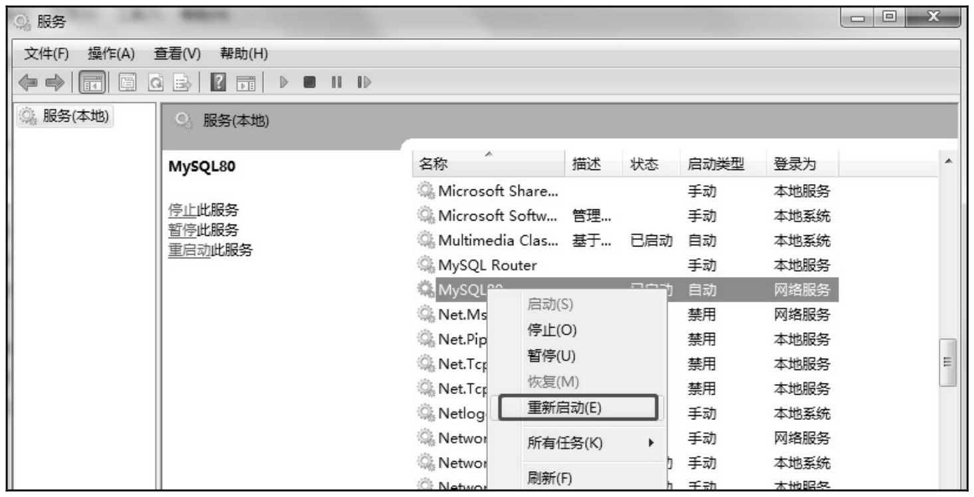Sort the list by the 名称 column header
This screenshot has width=974, height=497.
coord(433,164)
